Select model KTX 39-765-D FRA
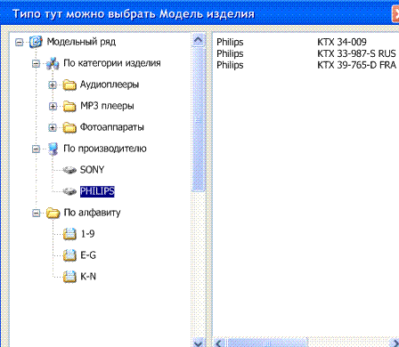 coord(356,65)
